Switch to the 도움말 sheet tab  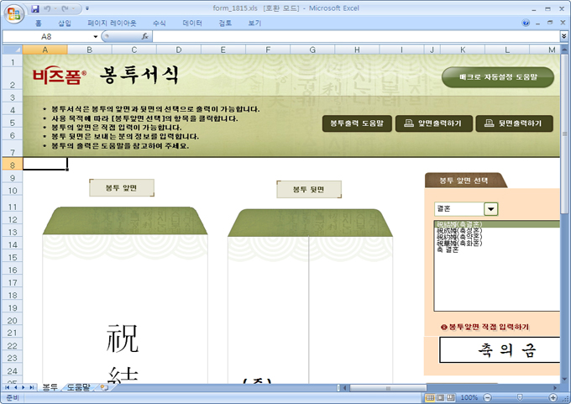coord(79,387)
